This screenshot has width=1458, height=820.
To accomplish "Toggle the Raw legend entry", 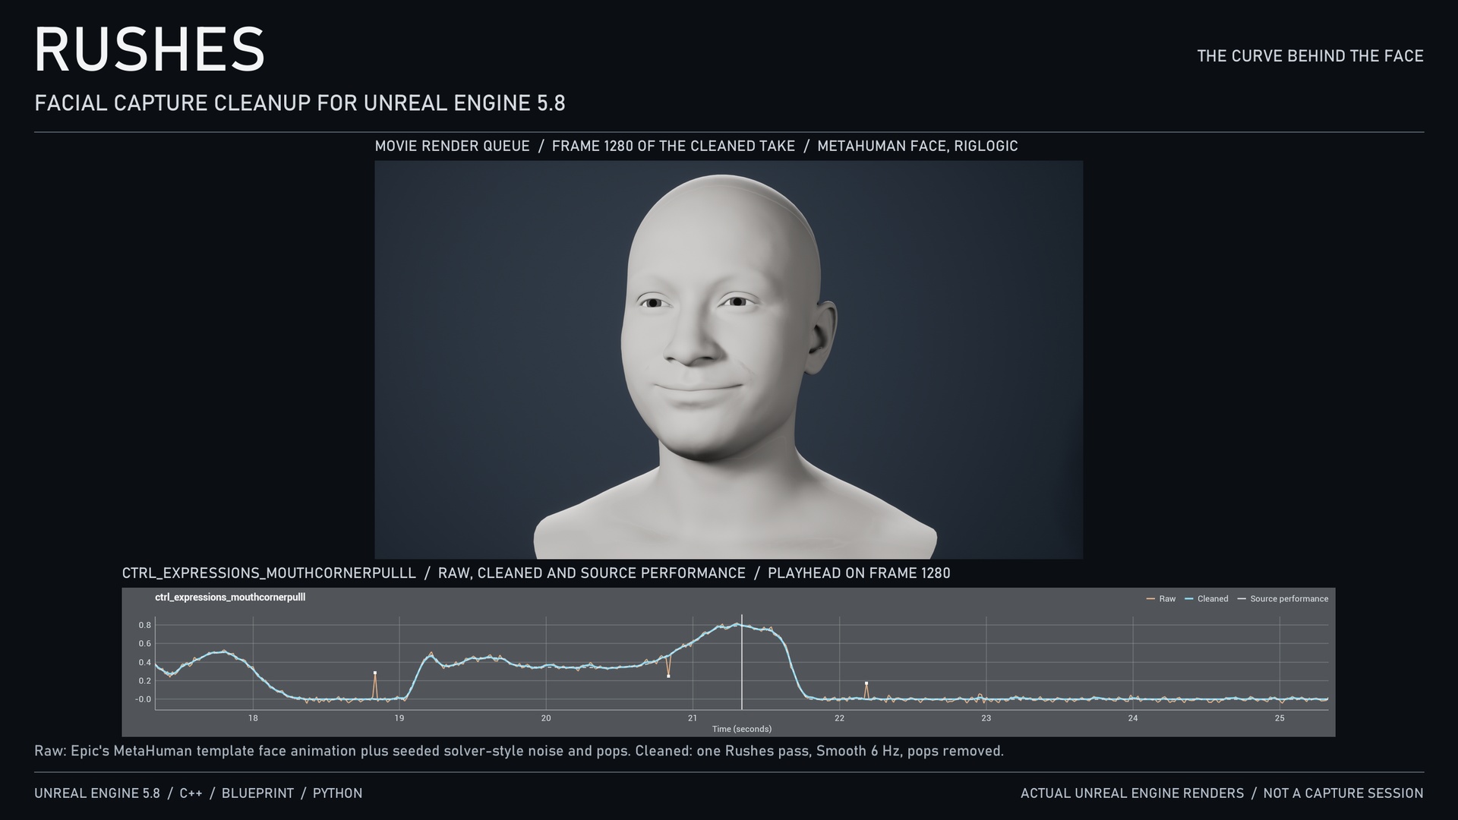I will pyautogui.click(x=1160, y=599).
